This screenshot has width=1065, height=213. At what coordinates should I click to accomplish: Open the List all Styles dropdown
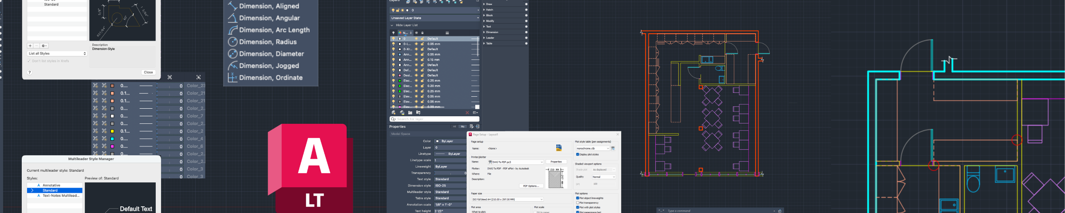[57, 54]
